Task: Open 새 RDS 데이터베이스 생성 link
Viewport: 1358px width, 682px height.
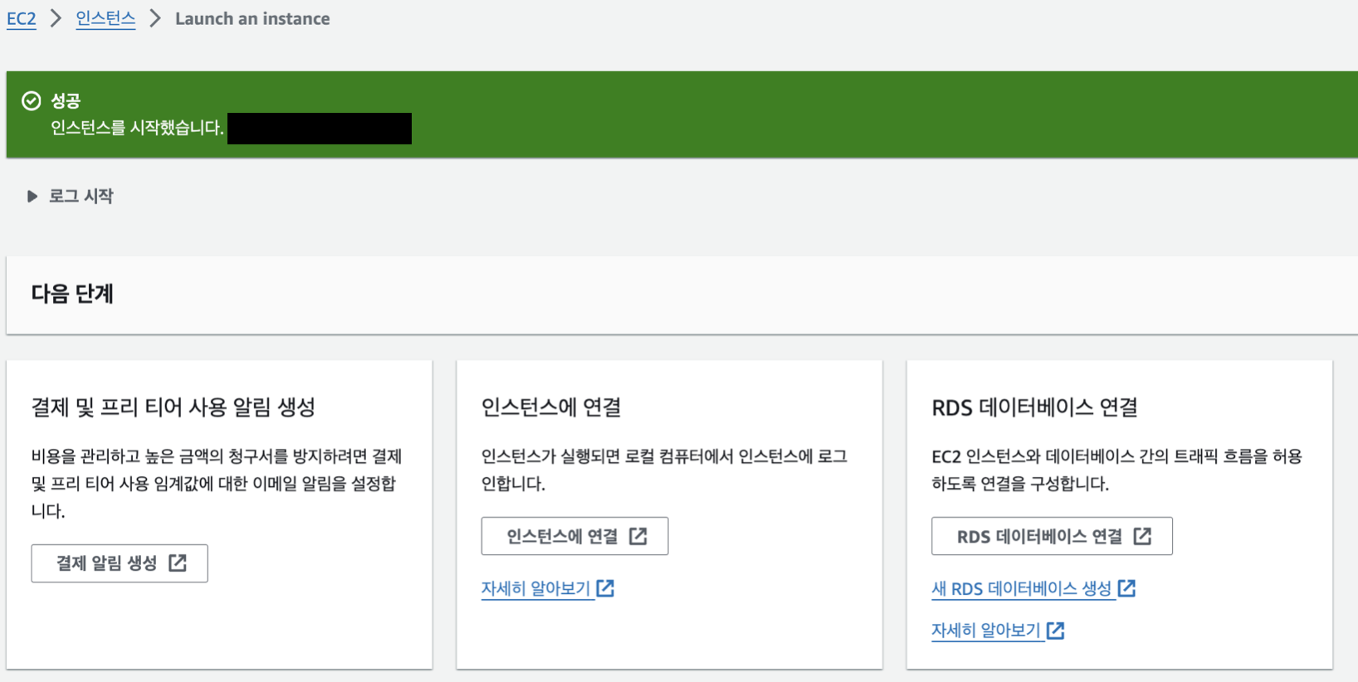Action: pyautogui.click(x=1021, y=588)
